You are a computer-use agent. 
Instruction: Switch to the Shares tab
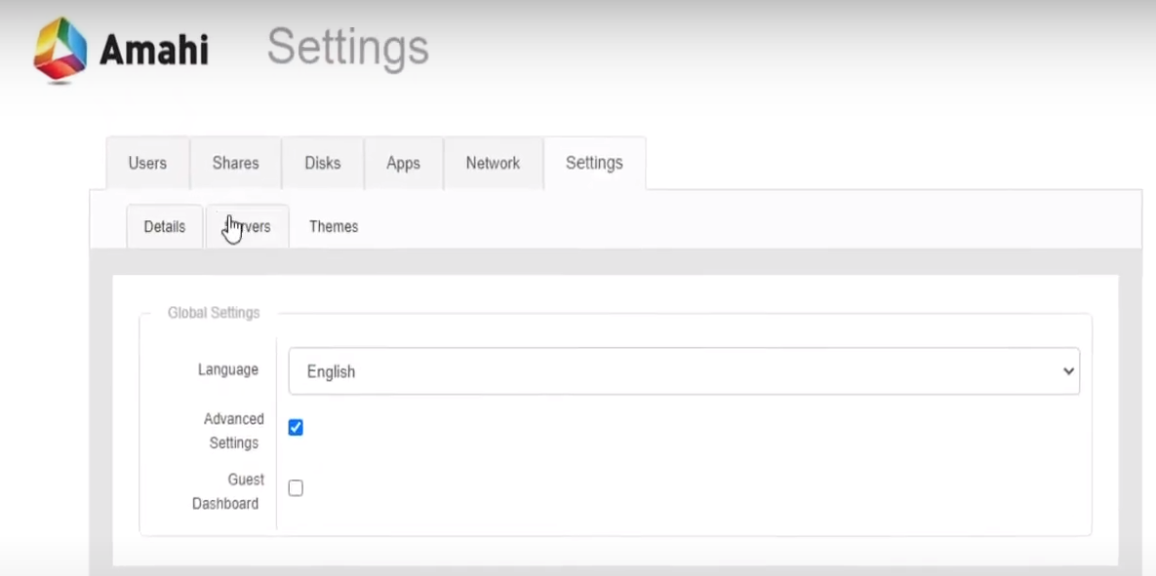(x=235, y=164)
